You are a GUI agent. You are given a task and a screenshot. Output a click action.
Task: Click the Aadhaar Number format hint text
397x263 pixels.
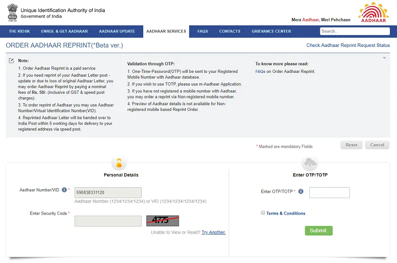pyautogui.click(x=141, y=201)
